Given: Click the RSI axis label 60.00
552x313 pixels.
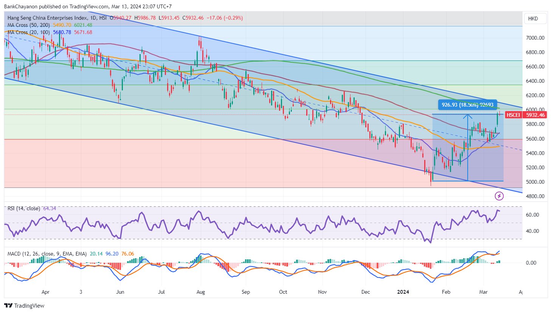Looking at the screenshot, I should coord(533,215).
